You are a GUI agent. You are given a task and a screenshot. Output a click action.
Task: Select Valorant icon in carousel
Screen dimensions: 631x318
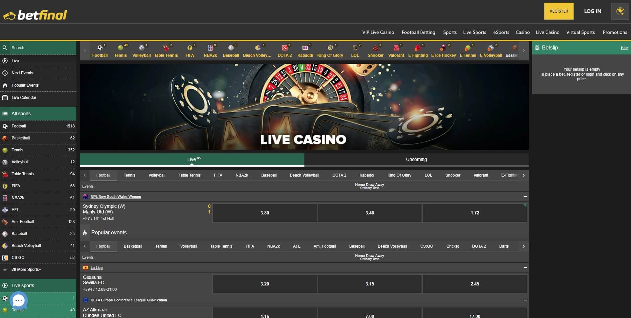(396, 51)
